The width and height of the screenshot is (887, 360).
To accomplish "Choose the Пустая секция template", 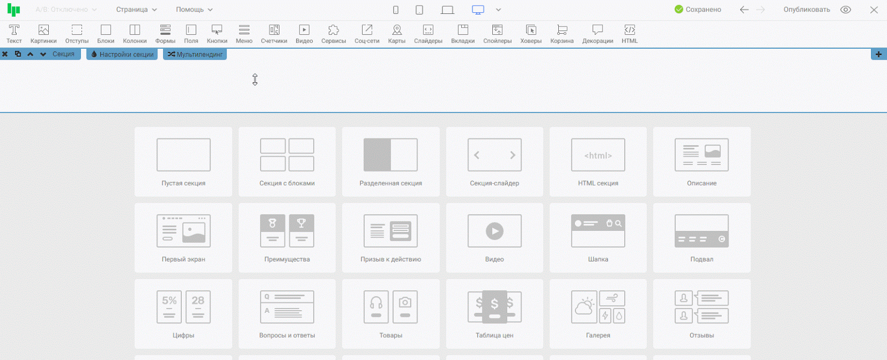I will tap(183, 162).
